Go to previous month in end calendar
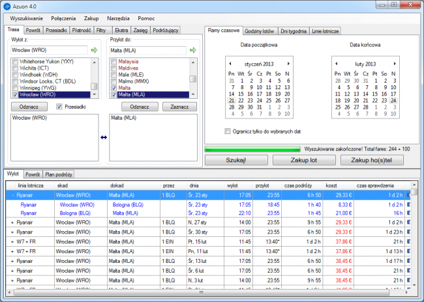 [335, 64]
